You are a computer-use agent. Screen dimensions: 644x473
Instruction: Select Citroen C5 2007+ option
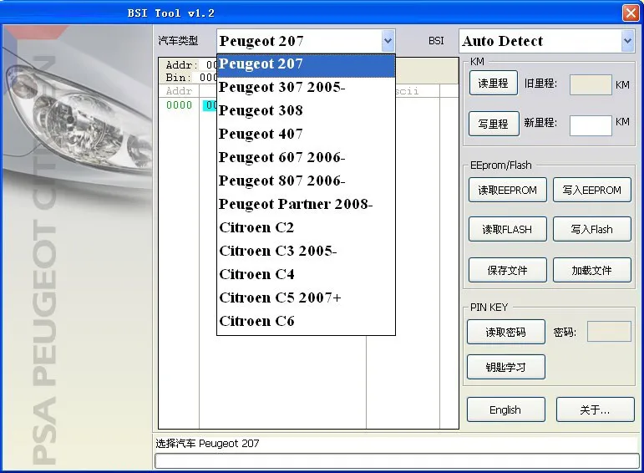click(x=306, y=298)
